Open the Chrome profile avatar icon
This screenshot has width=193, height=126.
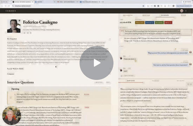click(173, 6)
